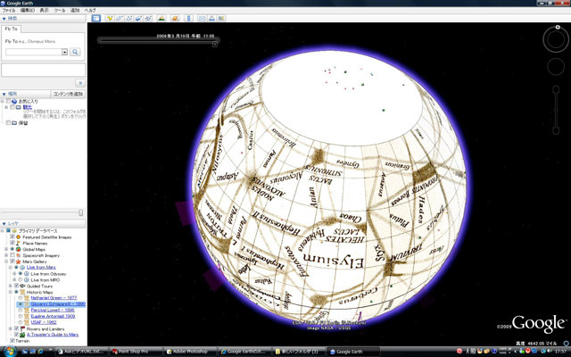The image size is (571, 357).
Task: Open A Traveler's Guide to Mars link
Action: pyautogui.click(x=53, y=335)
